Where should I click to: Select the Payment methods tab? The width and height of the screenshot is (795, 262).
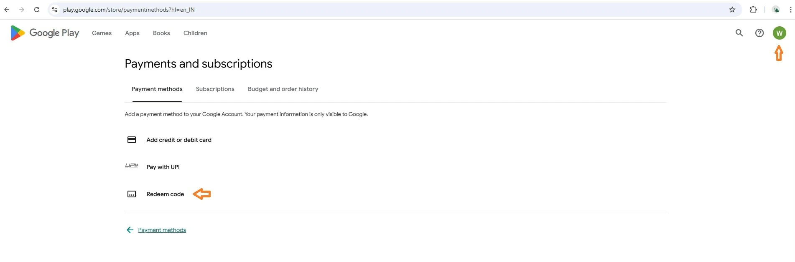point(157,89)
